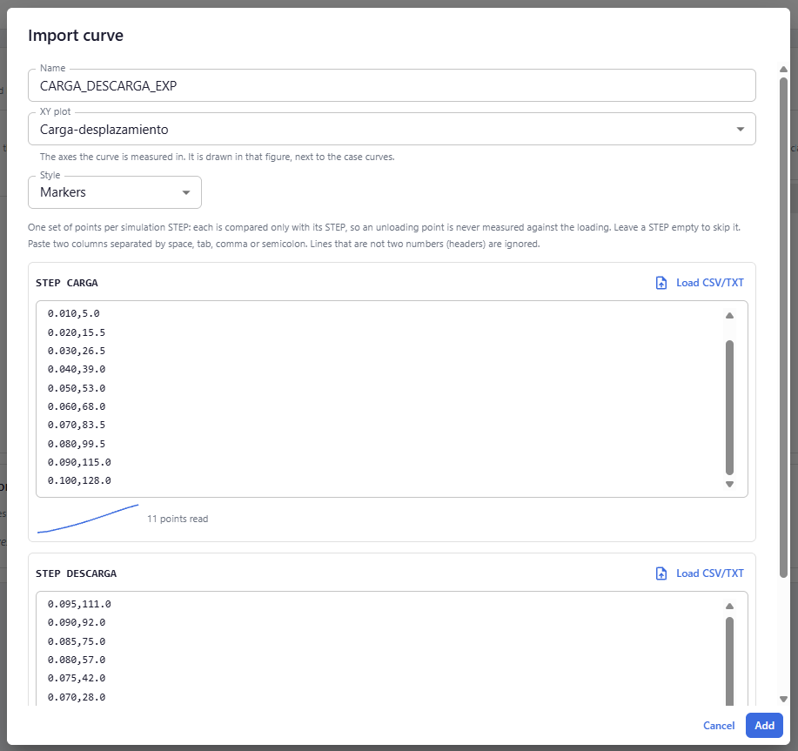Click the line 0.090,115.0 in STEP CARGA

(79, 462)
